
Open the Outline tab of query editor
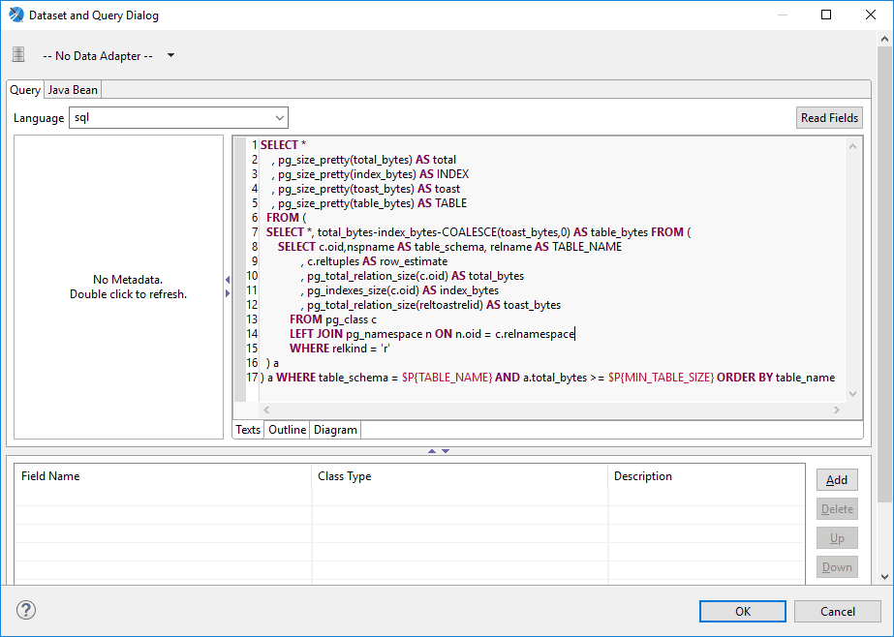tap(287, 430)
